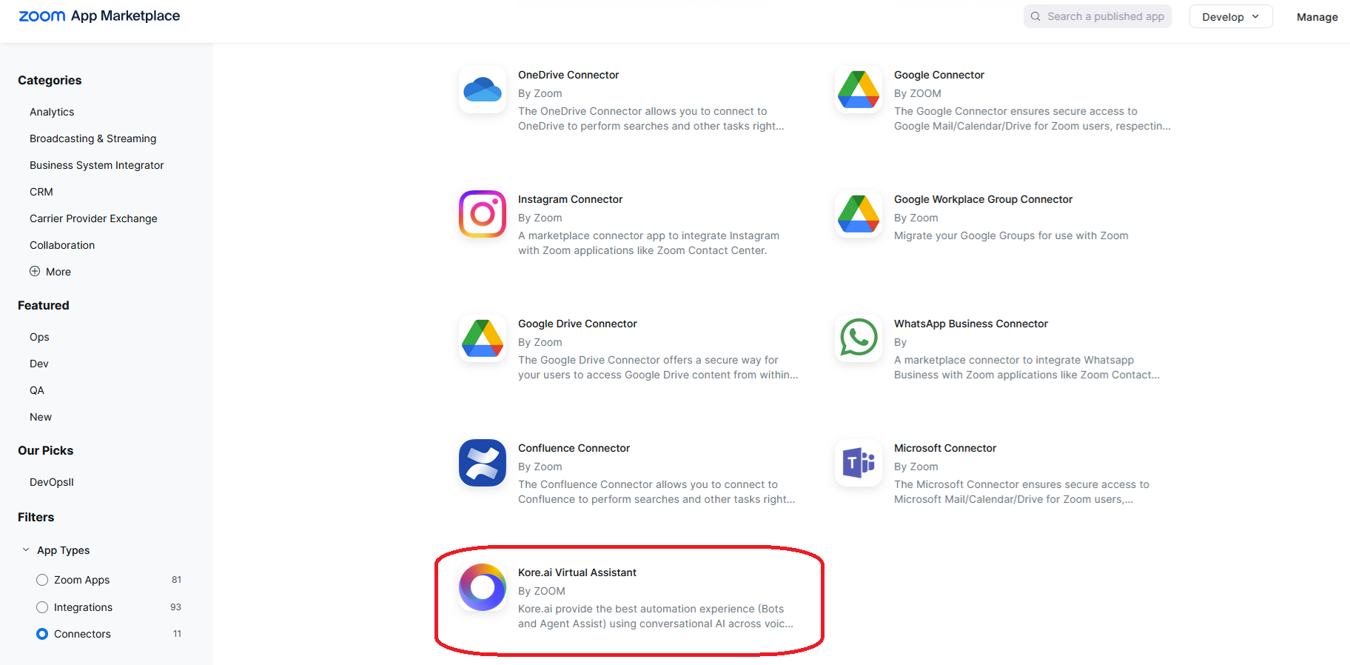Click the OneDrive Connector cloud icon

pos(483,90)
